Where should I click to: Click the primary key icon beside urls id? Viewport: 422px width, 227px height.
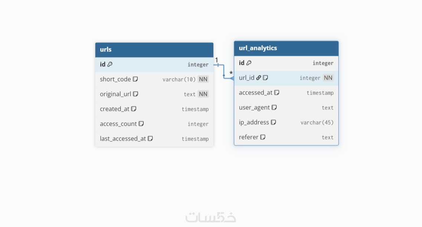(110, 65)
